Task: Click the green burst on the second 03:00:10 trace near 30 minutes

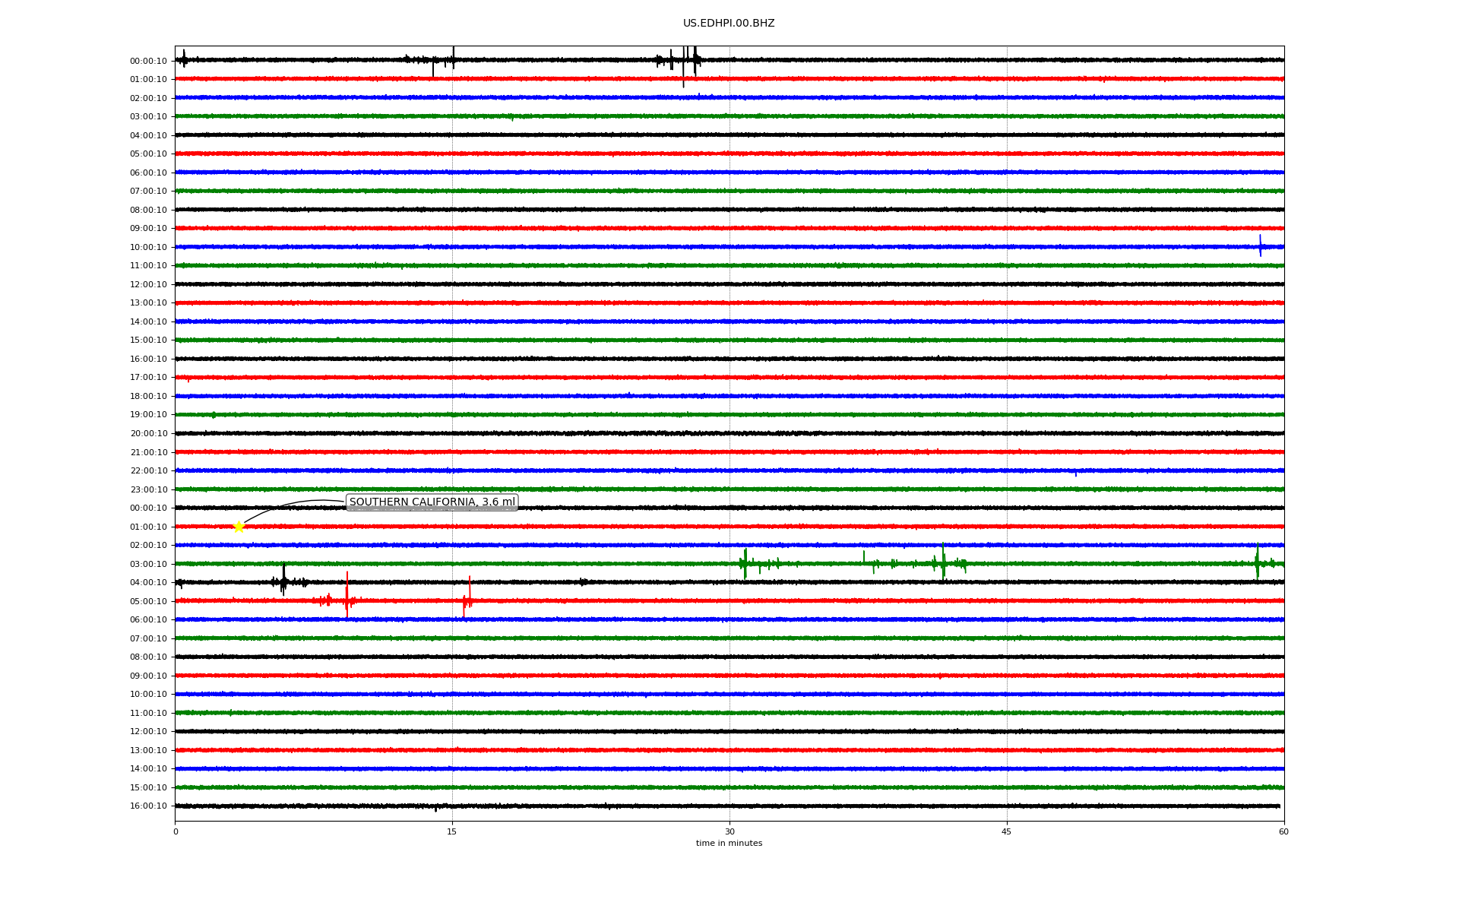Action: [745, 563]
